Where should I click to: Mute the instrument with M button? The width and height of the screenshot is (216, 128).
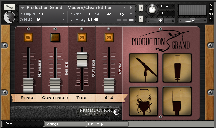[141, 19]
